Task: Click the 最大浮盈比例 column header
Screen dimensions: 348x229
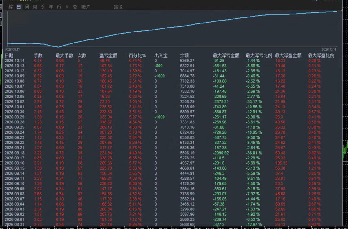Action: point(321,56)
